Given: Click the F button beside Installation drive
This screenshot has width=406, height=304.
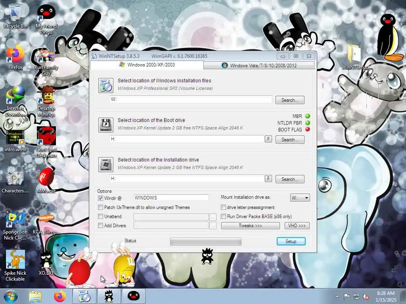Looking at the screenshot, I should tap(268, 179).
